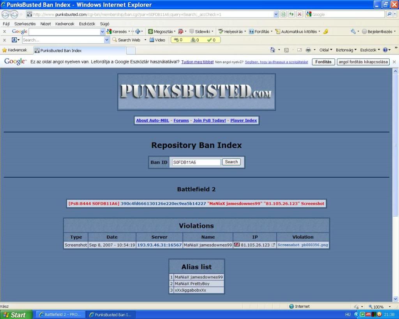
Task: Expand the Biztonság dropdown menu
Action: click(346, 50)
